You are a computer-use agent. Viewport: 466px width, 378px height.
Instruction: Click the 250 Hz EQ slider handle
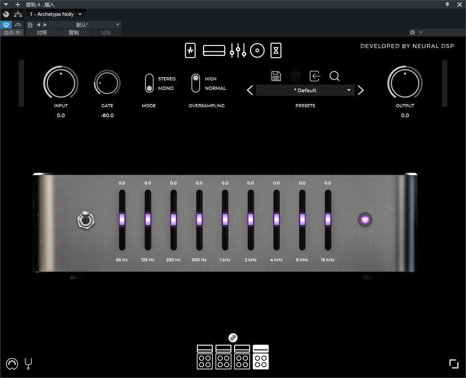174,220
